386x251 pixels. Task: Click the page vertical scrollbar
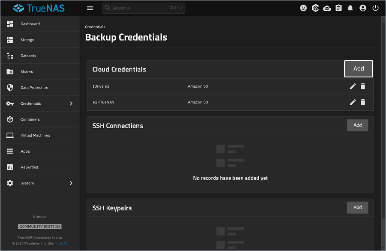pos(383,120)
